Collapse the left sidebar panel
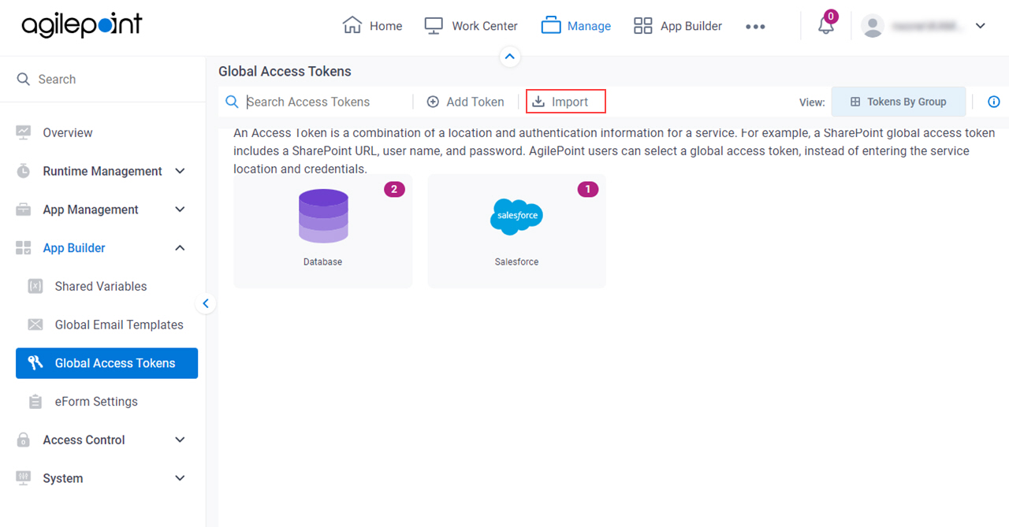 pyautogui.click(x=206, y=303)
